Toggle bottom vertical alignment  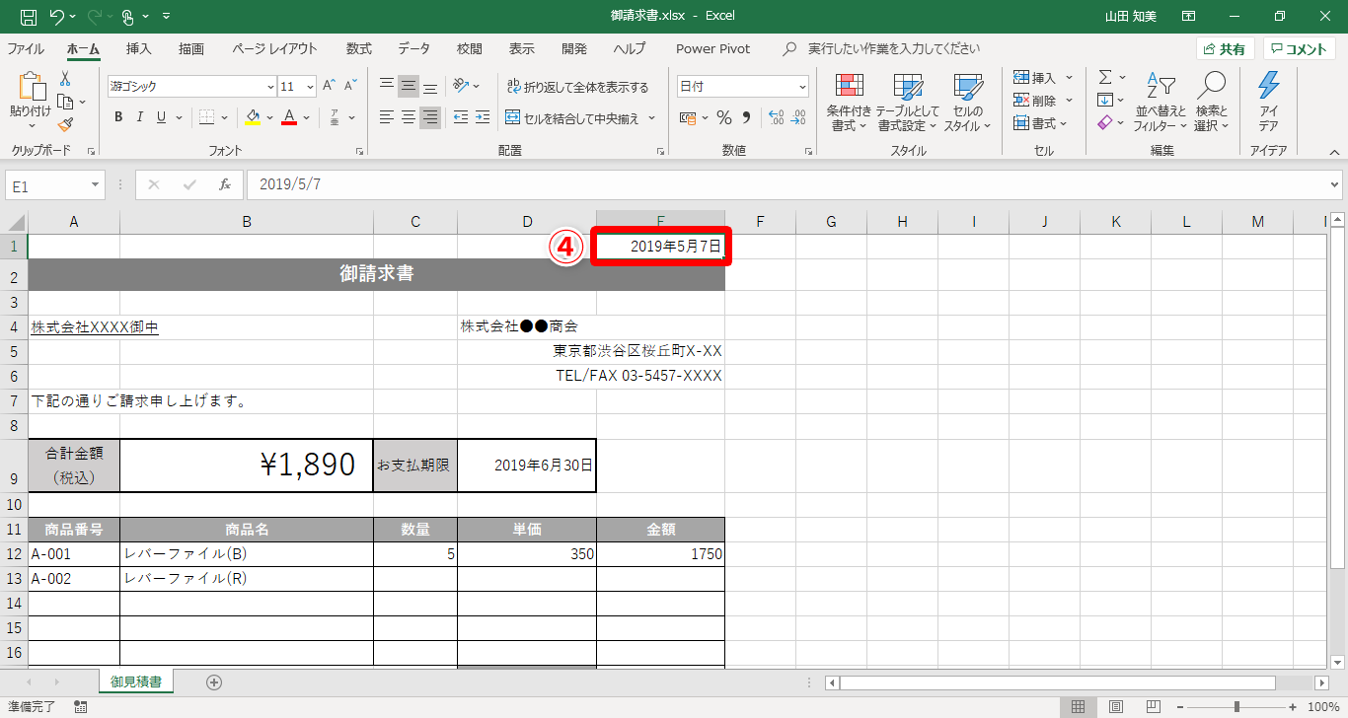[430, 86]
